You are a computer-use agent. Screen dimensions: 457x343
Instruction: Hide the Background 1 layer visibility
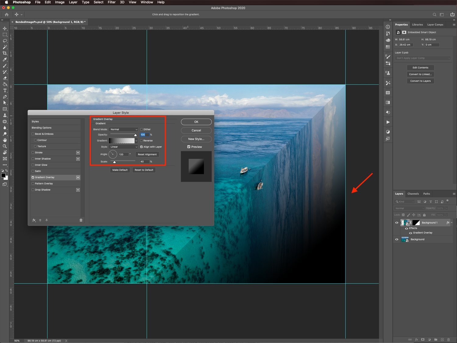tap(397, 223)
